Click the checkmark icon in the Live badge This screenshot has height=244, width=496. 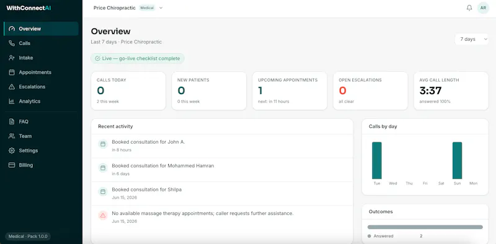coord(97,58)
